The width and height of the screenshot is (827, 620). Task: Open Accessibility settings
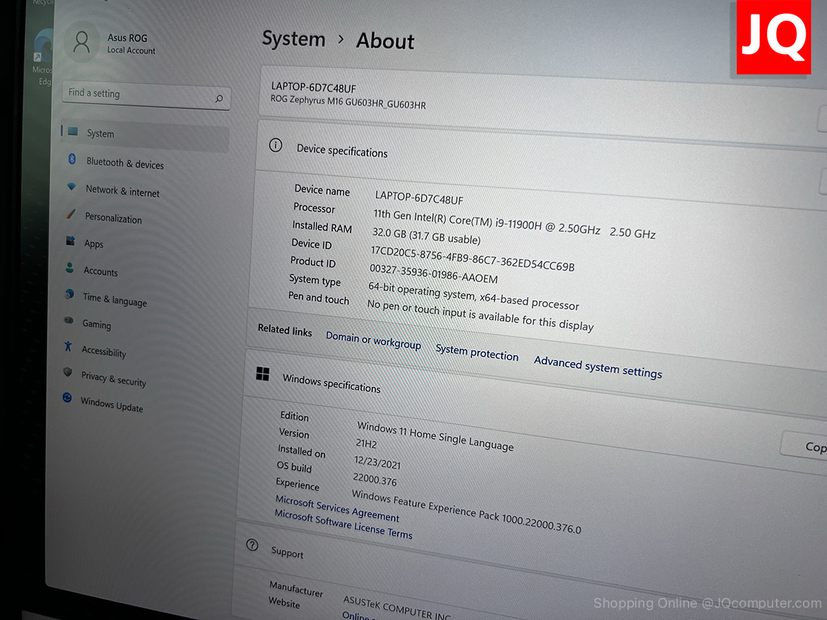[103, 351]
